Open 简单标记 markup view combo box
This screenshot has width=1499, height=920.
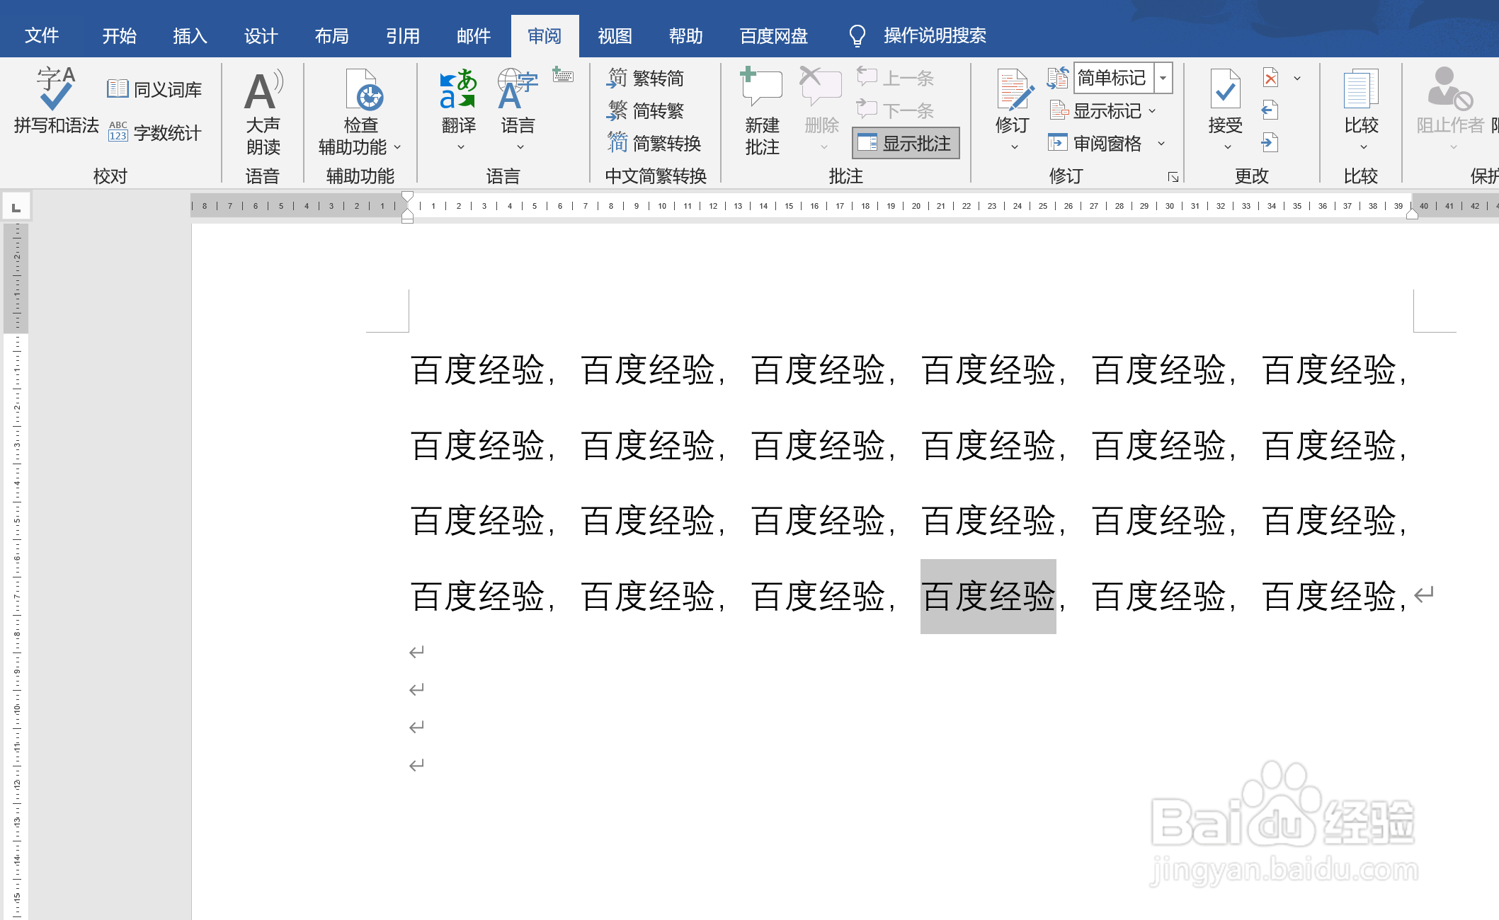coord(1123,78)
